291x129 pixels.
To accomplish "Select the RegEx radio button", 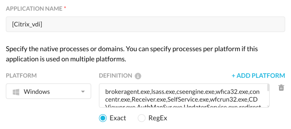I will [142, 118].
